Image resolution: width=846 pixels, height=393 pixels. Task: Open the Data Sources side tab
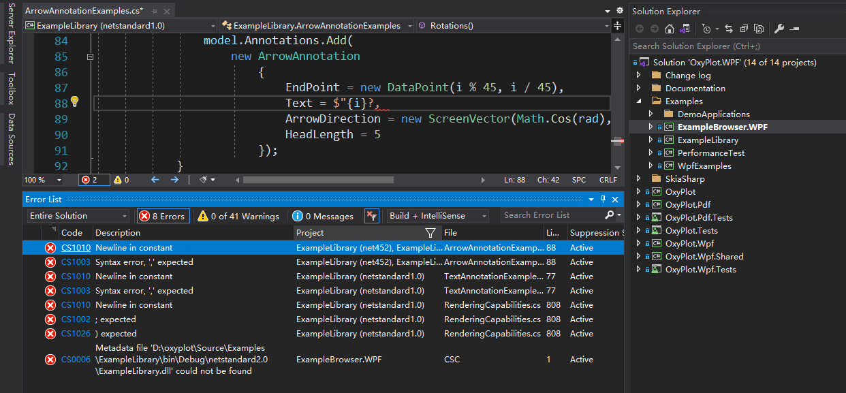tap(11, 139)
